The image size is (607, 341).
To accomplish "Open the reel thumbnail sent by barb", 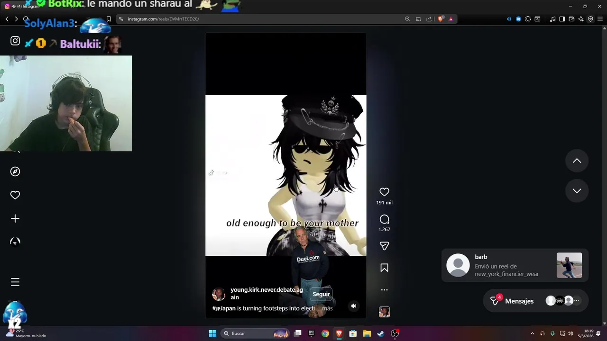I will (569, 265).
